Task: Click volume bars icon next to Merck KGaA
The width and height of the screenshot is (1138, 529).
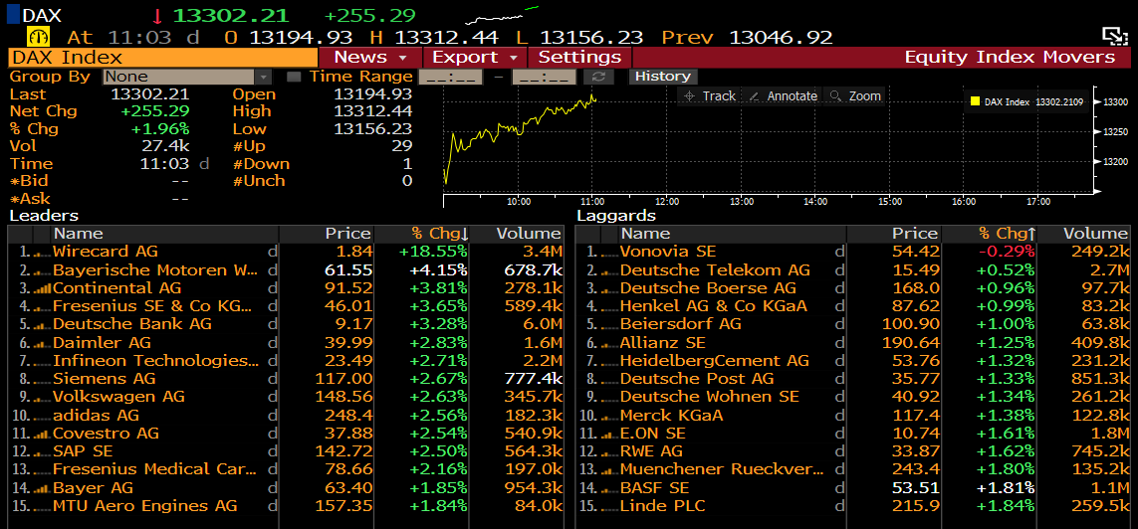Action: 611,416
